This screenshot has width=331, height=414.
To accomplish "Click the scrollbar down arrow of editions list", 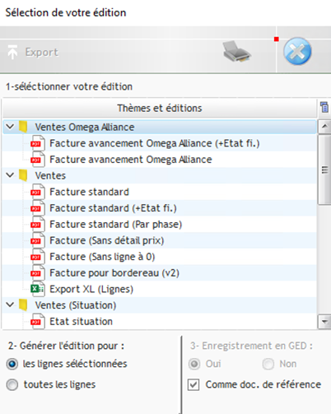I will click(324, 322).
